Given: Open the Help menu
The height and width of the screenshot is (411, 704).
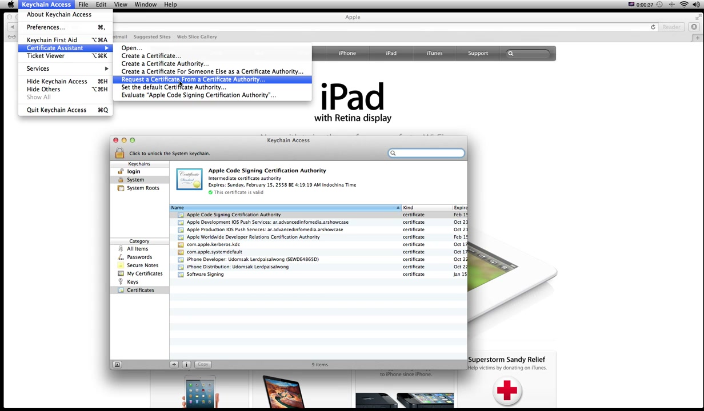Looking at the screenshot, I should pyautogui.click(x=170, y=5).
